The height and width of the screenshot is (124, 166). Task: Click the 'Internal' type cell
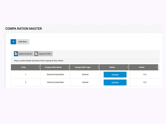point(85,82)
